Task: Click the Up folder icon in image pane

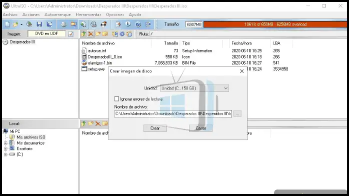Action: pos(83,34)
